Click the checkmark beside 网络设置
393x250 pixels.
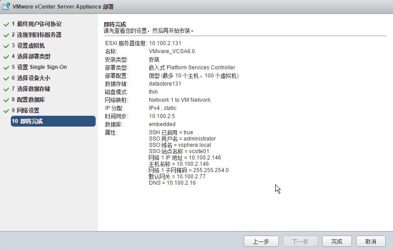pos(6,111)
